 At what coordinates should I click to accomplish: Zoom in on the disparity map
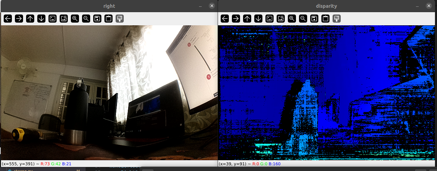point(292,19)
